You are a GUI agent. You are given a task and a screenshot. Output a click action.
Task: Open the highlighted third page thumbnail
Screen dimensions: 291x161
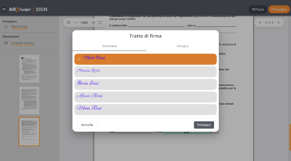[x=29, y=131]
